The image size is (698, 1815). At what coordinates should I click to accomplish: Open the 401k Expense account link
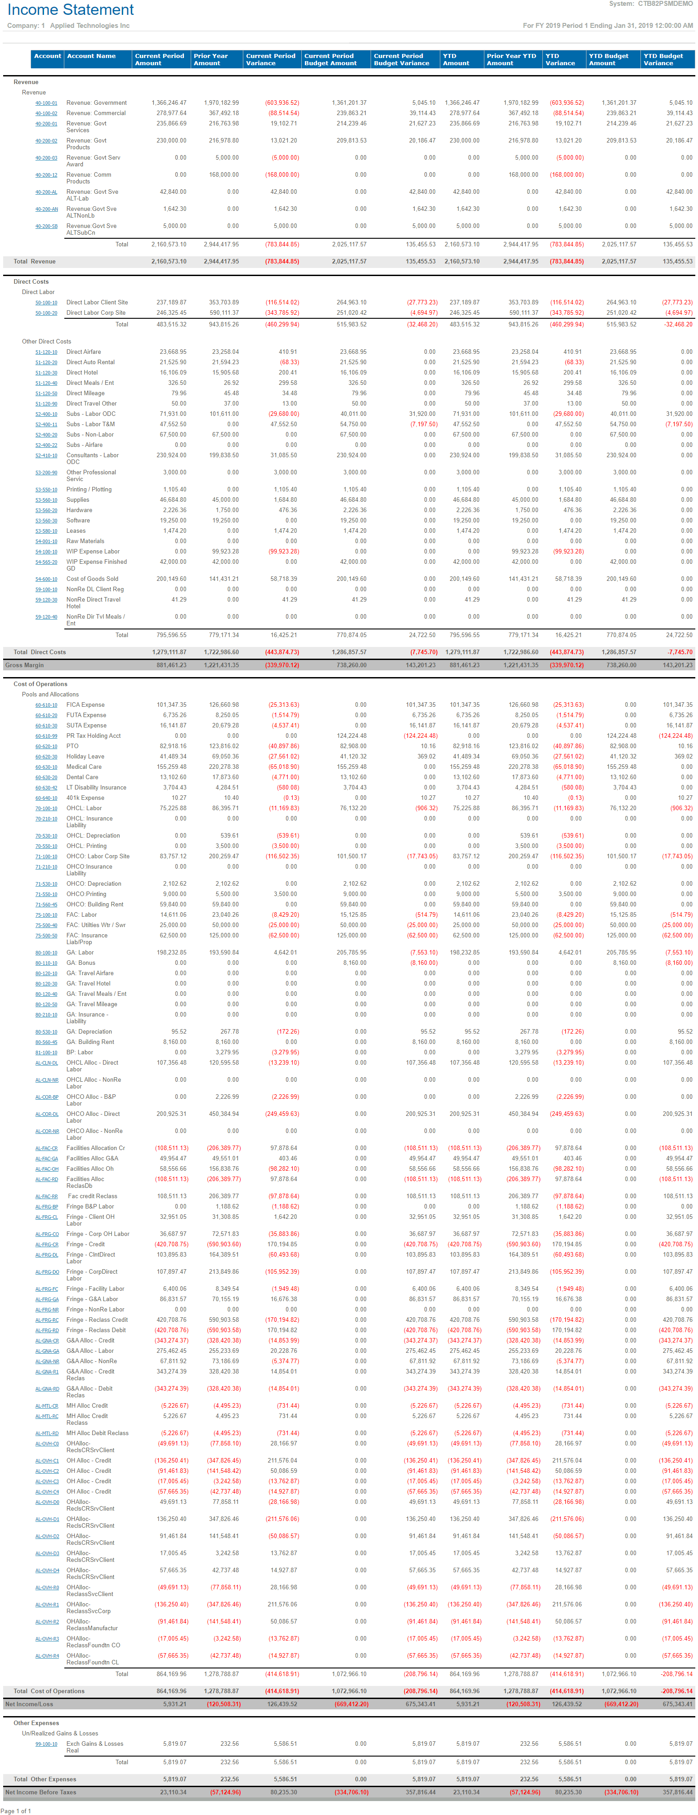point(46,798)
